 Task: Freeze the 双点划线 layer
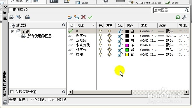109,45
